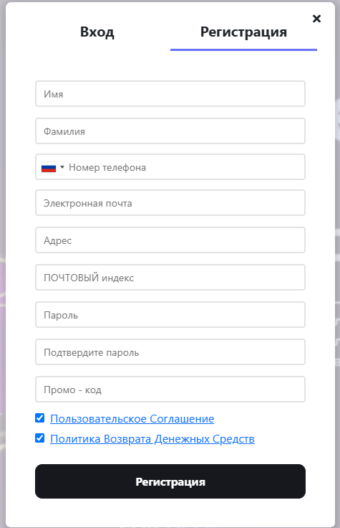The width and height of the screenshot is (340, 528).
Task: Click into the Фамилия field
Action: point(170,131)
